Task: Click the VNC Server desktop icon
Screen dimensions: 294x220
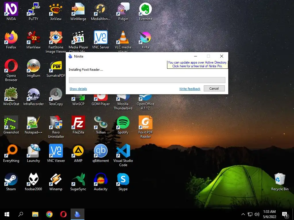Action: click(100, 38)
